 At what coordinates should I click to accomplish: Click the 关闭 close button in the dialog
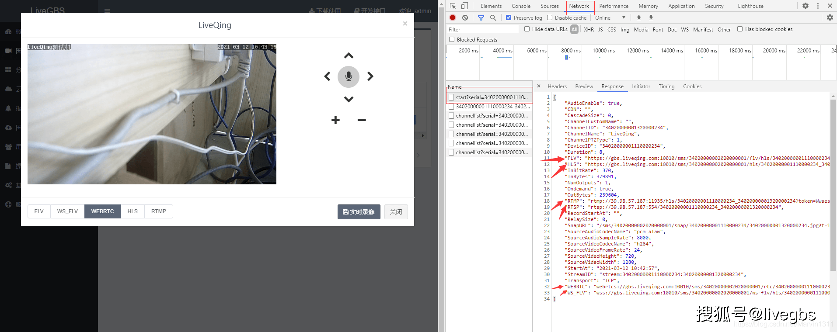396,212
